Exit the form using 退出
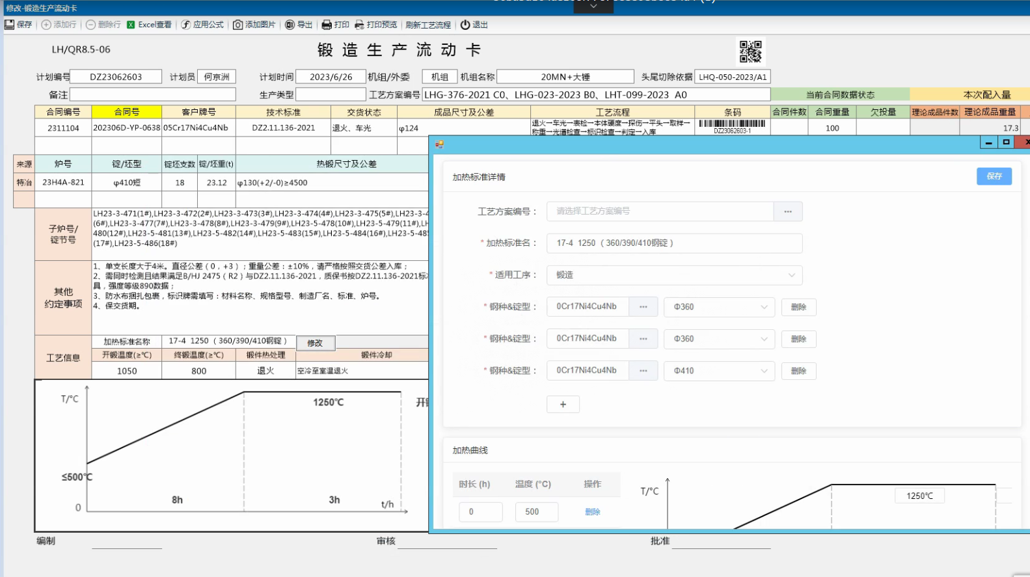Viewport: 1030px width, 577px height. [474, 25]
